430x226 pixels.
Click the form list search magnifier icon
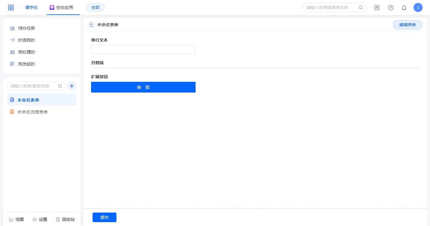[60, 86]
